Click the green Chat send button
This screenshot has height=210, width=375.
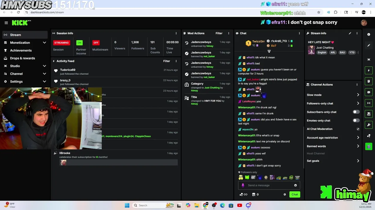tap(295, 195)
